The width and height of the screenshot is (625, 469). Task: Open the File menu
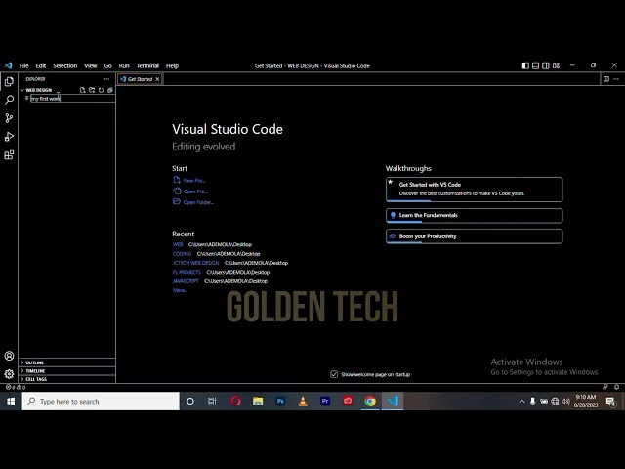pos(23,65)
